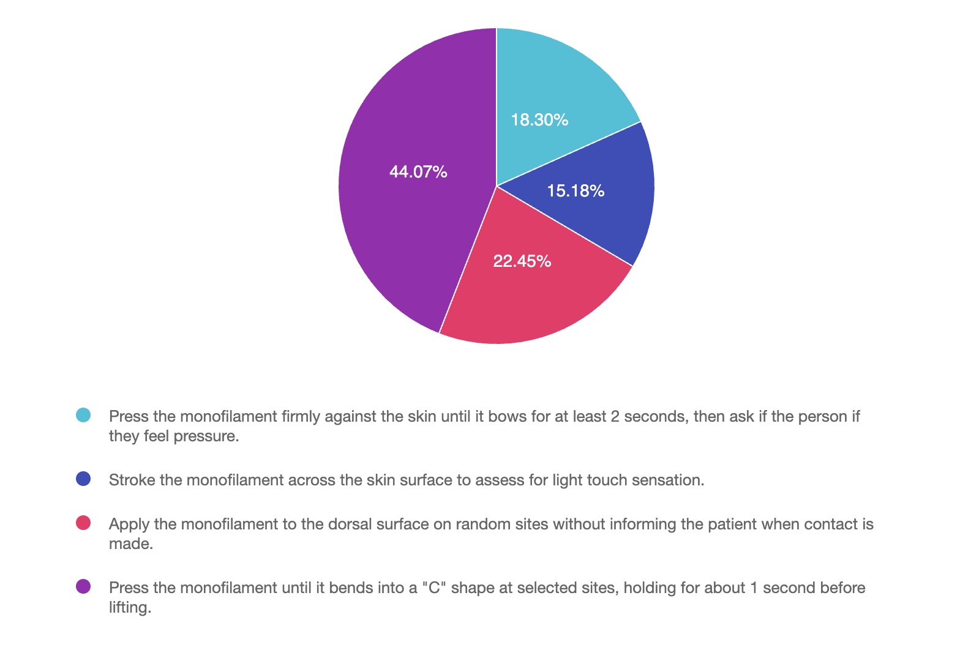
Task: Click legend text 'Apply the monofilament to the dorsal'
Action: tap(490, 525)
